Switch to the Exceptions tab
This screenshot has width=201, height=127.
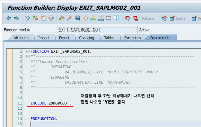click(x=132, y=38)
